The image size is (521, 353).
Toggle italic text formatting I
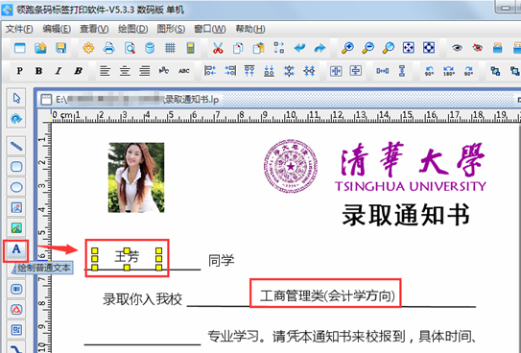click(x=59, y=71)
